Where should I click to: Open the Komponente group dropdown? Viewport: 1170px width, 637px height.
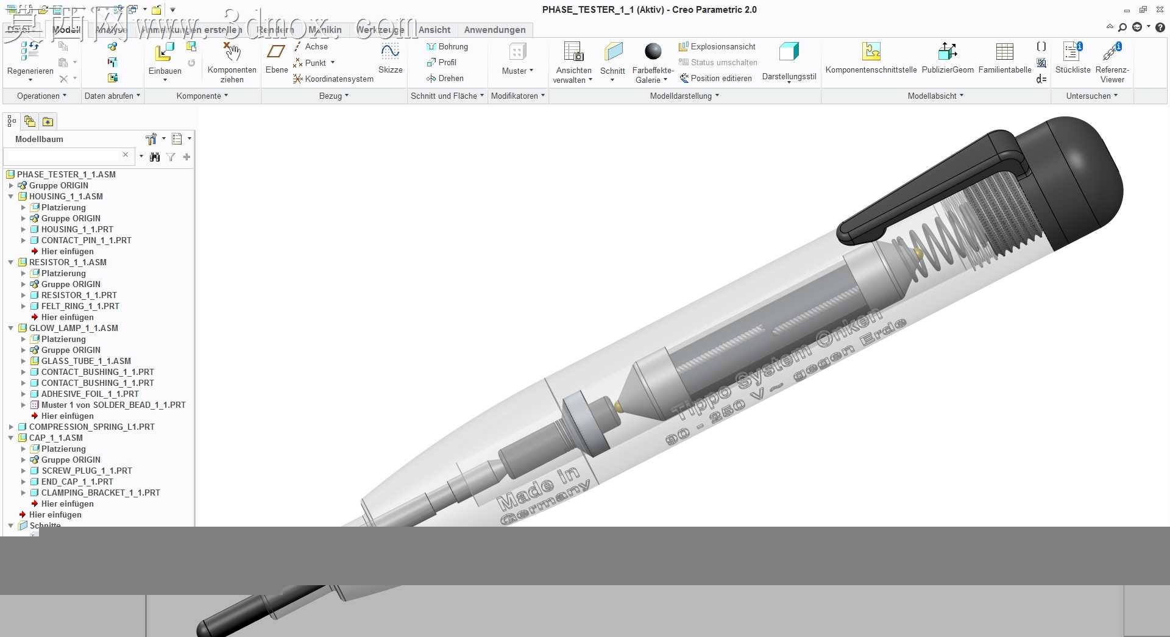(202, 96)
